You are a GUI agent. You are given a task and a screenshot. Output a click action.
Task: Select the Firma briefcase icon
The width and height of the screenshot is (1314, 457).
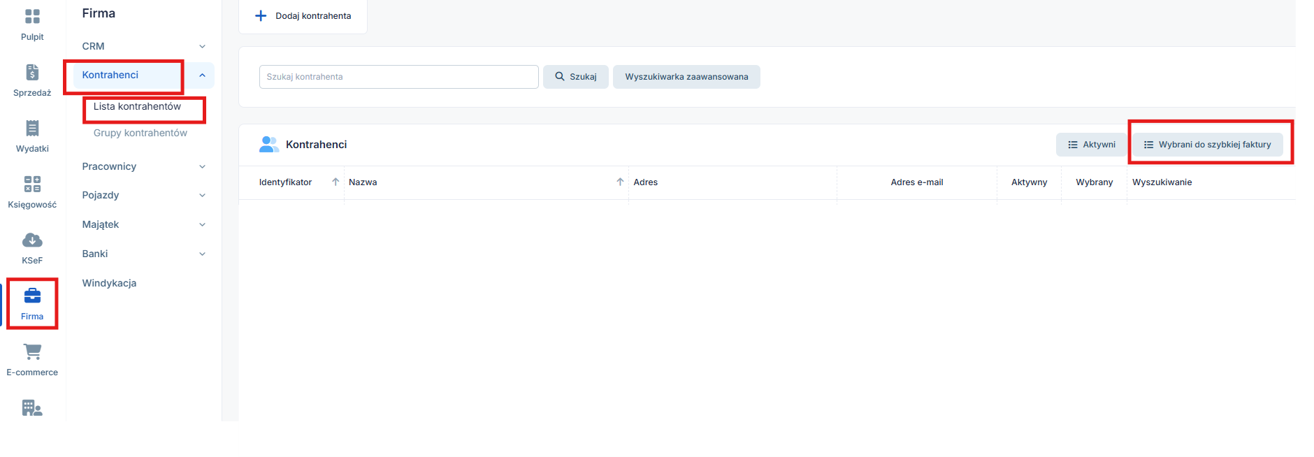point(32,296)
